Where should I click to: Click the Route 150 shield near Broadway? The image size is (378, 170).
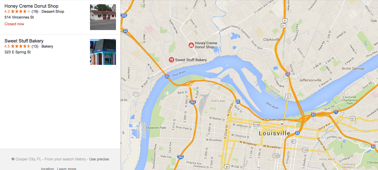pyautogui.click(x=305, y=150)
